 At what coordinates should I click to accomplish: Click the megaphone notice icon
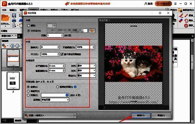(67, 4)
